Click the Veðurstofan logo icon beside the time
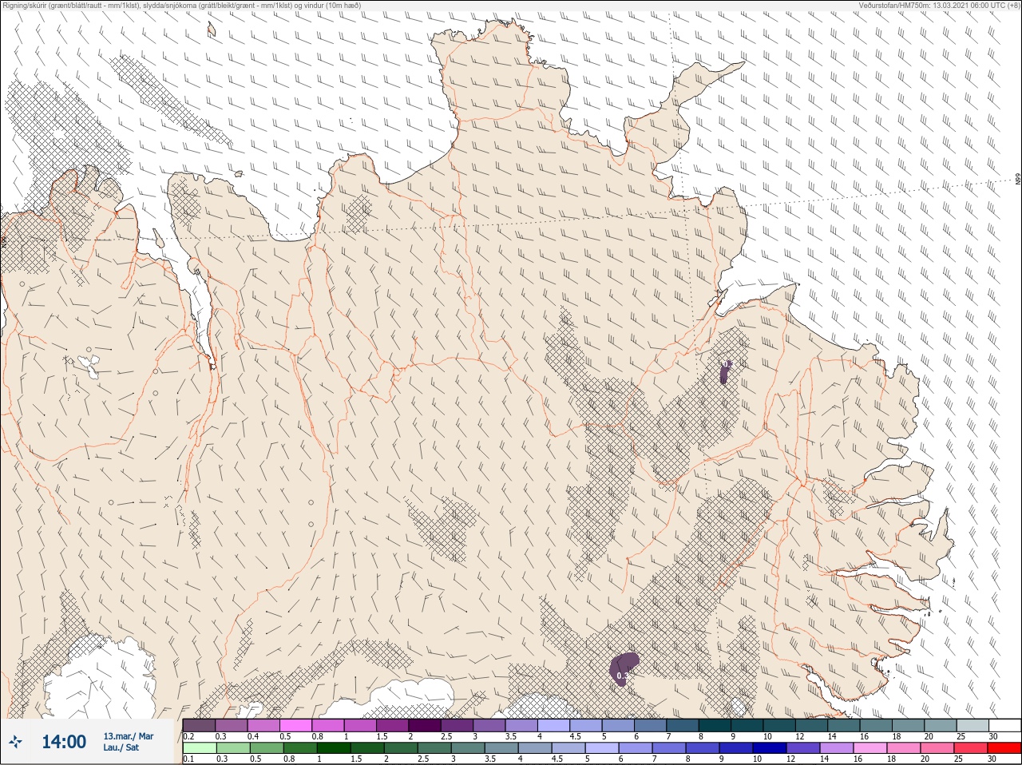The image size is (1022, 765). click(x=15, y=743)
